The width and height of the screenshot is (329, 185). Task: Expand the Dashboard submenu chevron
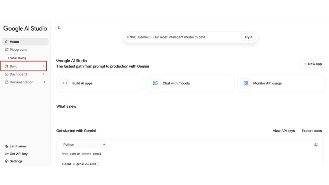pos(43,74)
